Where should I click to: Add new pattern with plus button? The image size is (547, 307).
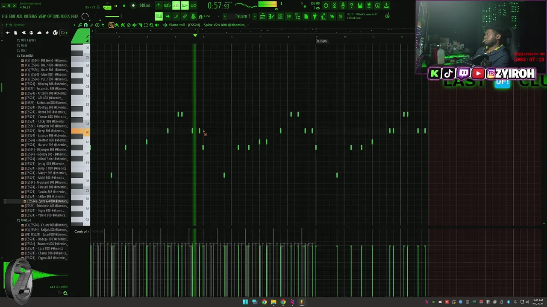tap(255, 16)
